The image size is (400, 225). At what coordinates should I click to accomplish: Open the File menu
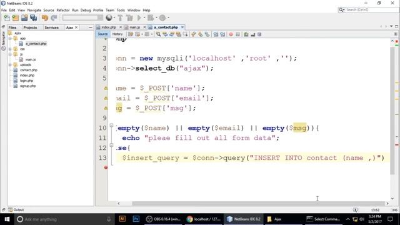4,10
